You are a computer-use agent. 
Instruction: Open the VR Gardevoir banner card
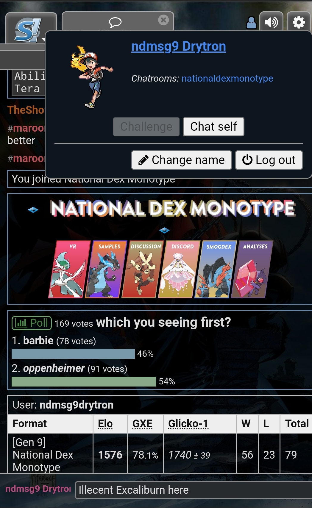pos(69,269)
